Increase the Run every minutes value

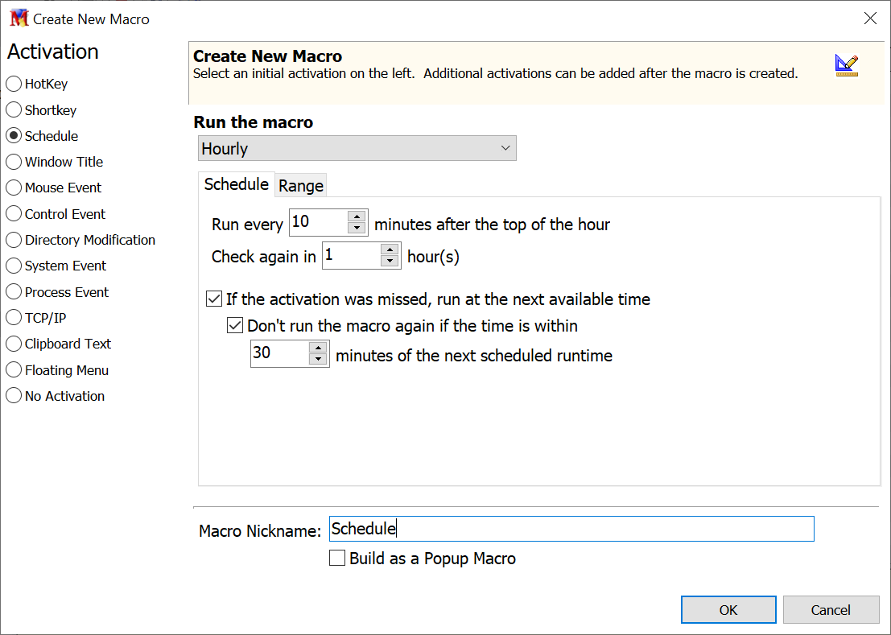[357, 216]
